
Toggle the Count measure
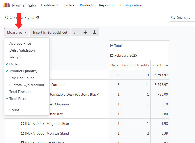27,110
